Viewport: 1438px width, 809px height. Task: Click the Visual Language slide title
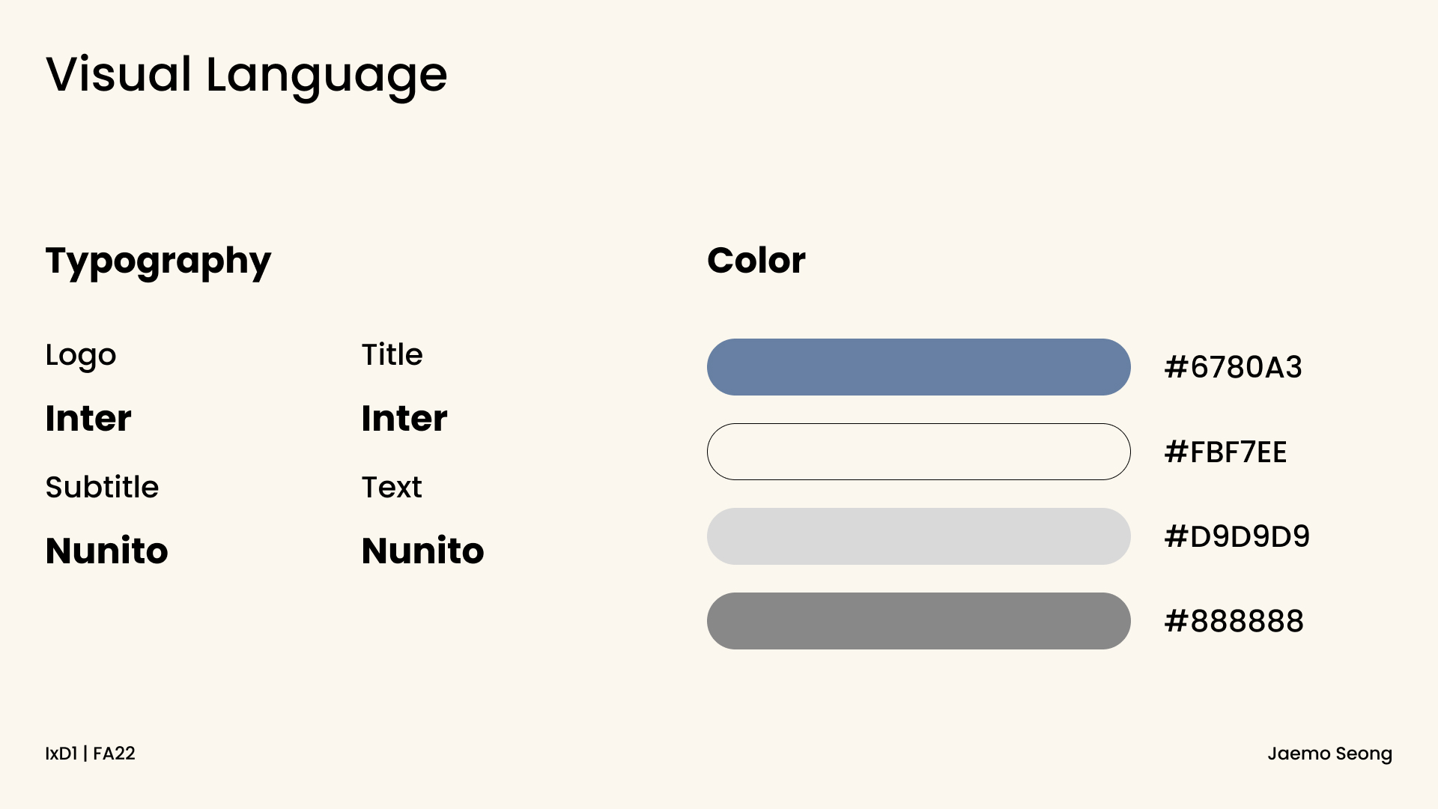point(246,75)
